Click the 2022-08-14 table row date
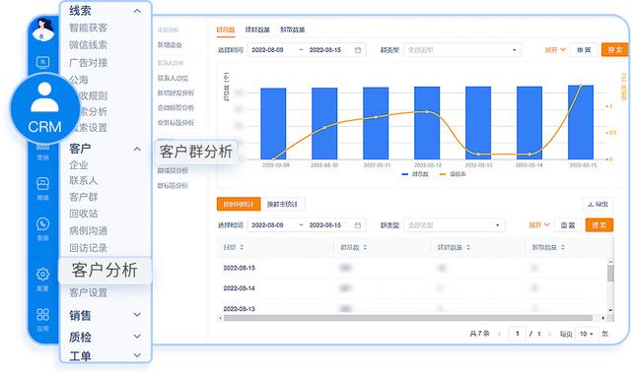Image resolution: width=631 pixels, height=375 pixels. point(239,288)
